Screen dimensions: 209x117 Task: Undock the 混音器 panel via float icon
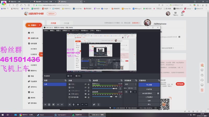tap(121, 80)
